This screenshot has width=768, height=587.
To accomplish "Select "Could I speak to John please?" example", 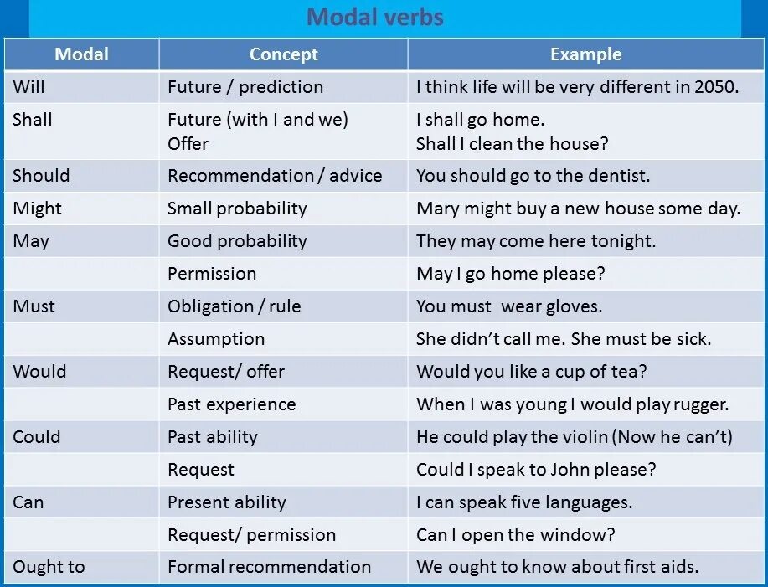I will point(536,470).
